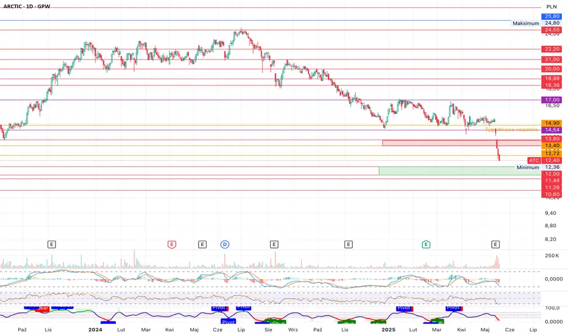Click the Maksimum 24,80 label
568x335 pixels.
pos(536,23)
